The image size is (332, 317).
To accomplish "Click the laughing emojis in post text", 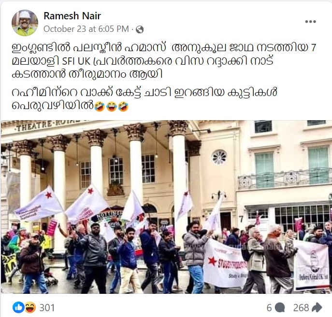I will [112, 106].
